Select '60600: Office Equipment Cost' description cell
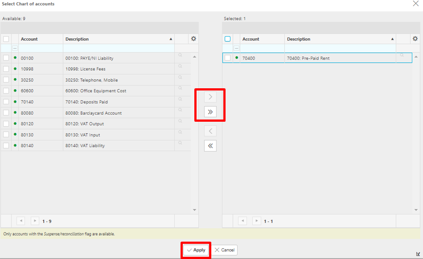The height and width of the screenshot is (259, 423). [x=119, y=91]
